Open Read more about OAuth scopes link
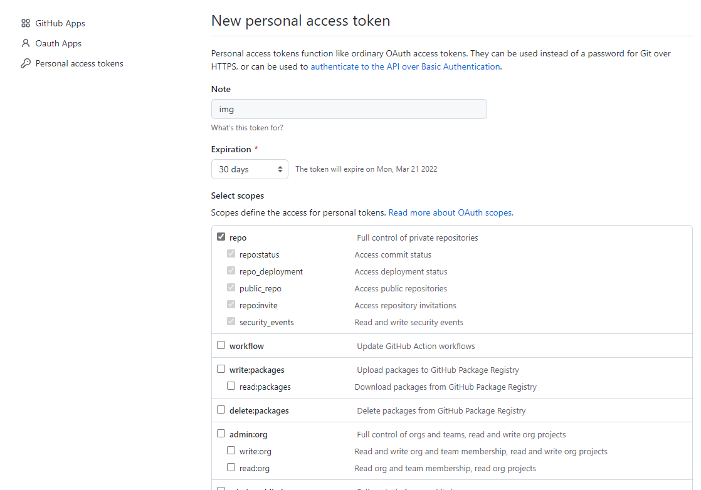 (450, 212)
